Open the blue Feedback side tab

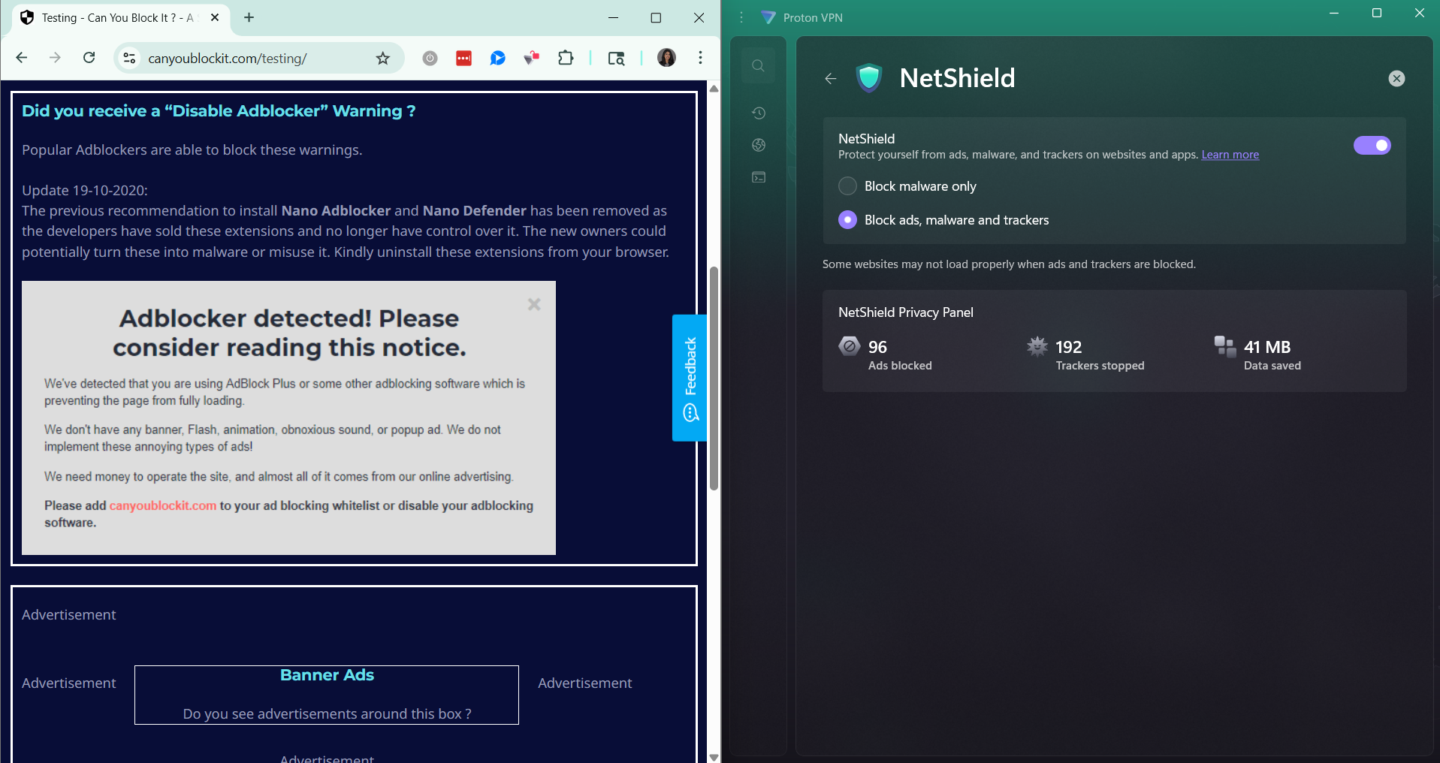pyautogui.click(x=690, y=378)
